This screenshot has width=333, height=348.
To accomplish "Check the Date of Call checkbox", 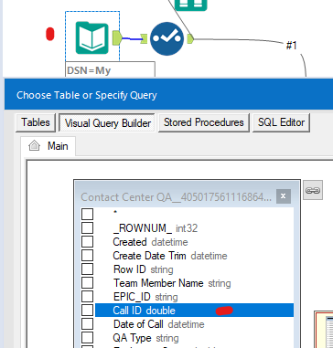I will (x=87, y=324).
